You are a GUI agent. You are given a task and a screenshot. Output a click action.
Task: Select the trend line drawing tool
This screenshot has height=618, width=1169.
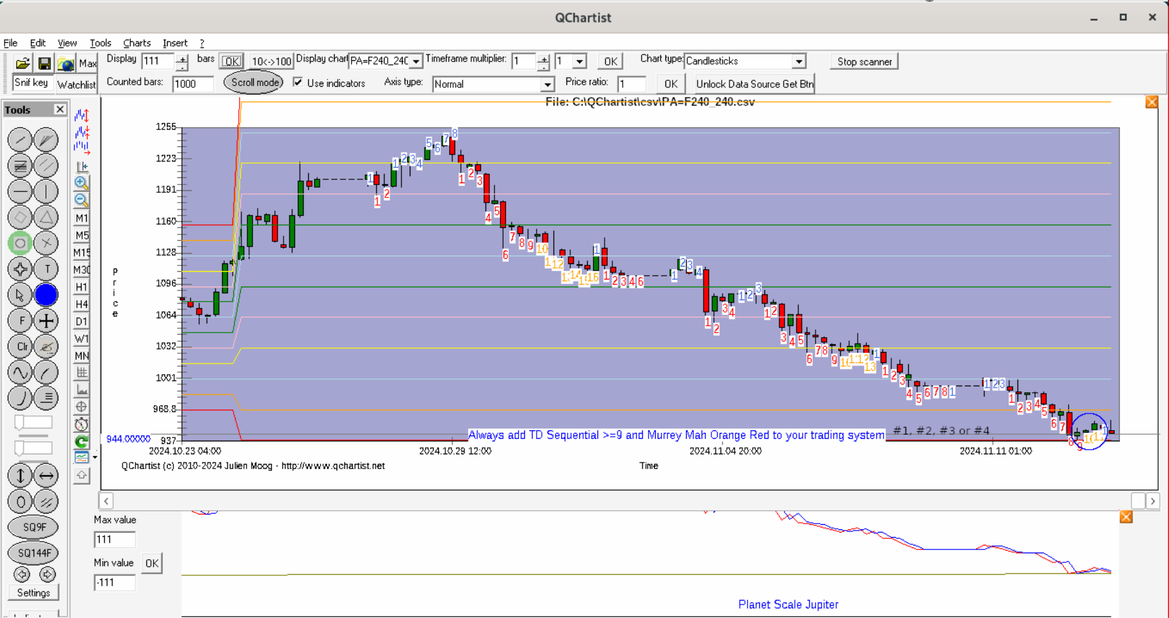(20, 140)
